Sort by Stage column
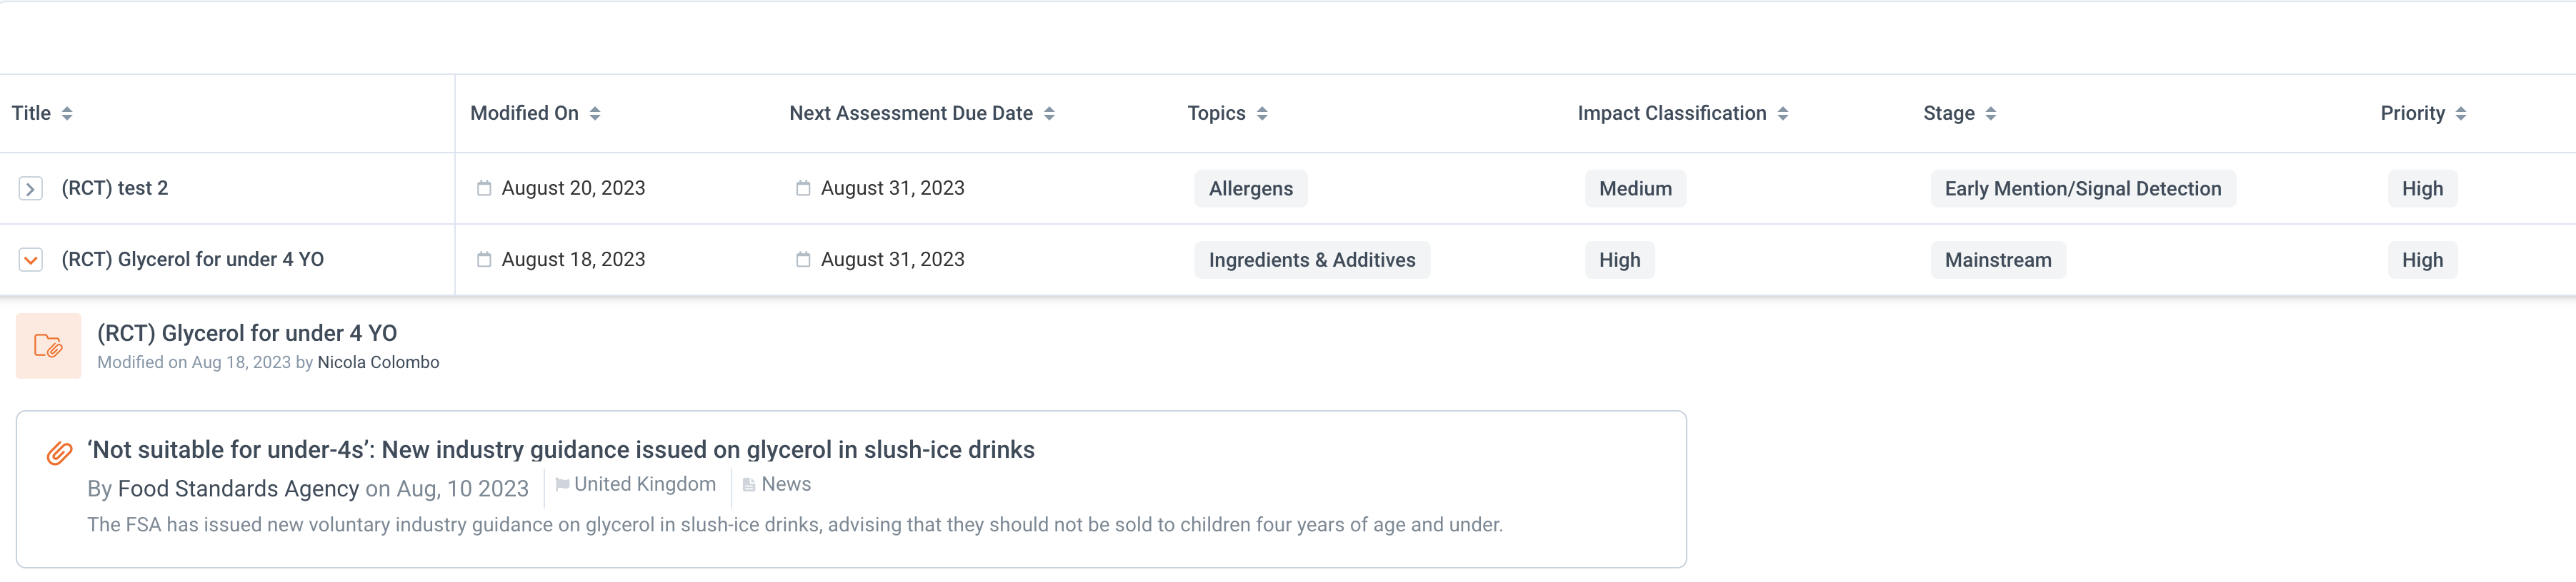The height and width of the screenshot is (582, 2576). (x=1991, y=114)
